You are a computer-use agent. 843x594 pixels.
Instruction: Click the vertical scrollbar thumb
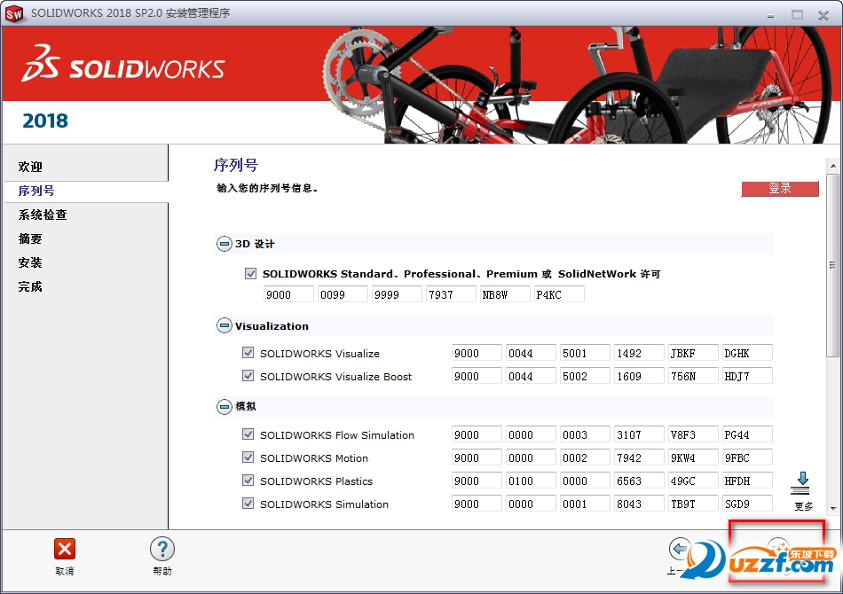832,265
